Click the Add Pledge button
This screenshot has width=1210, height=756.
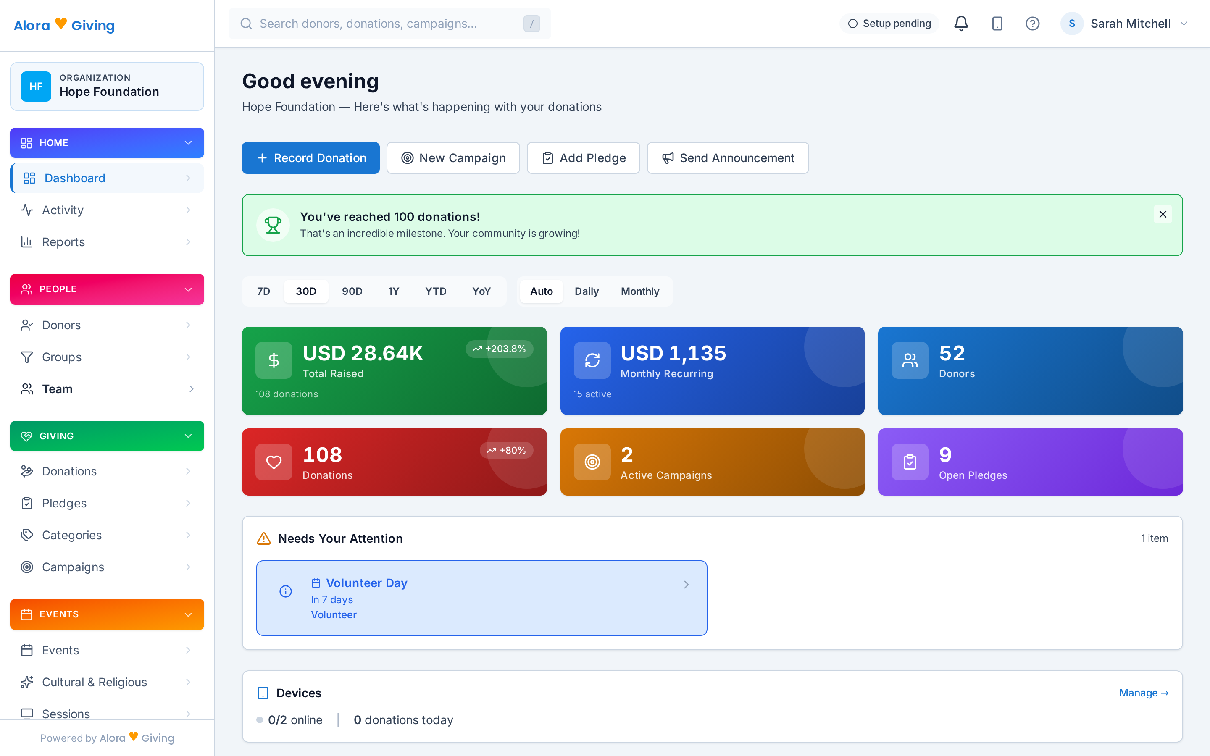(583, 158)
